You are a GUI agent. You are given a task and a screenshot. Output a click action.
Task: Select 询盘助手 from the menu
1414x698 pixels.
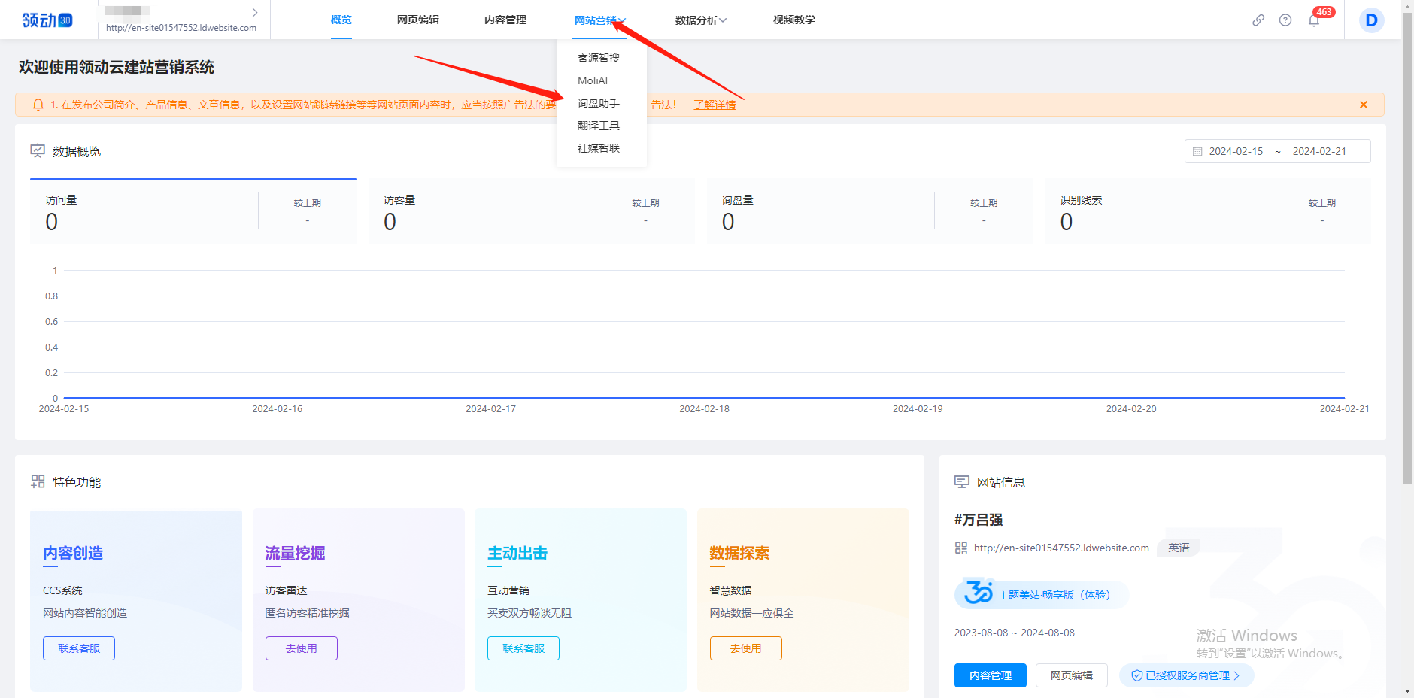(598, 103)
